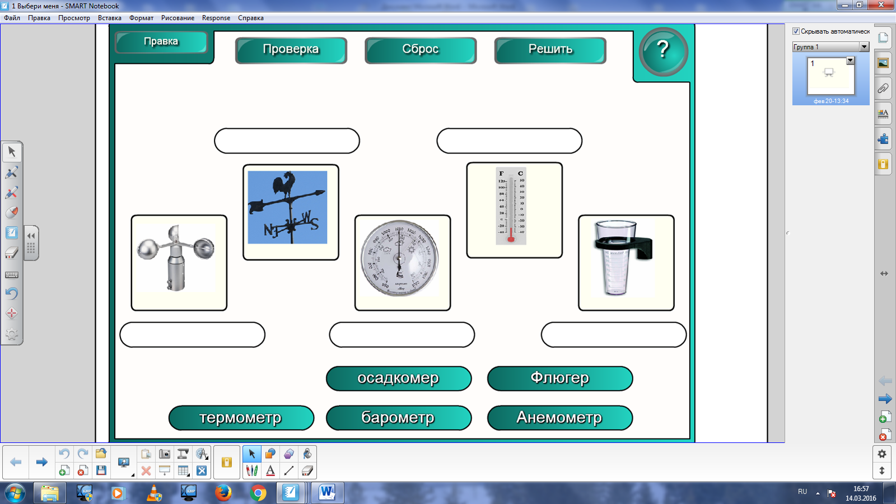This screenshot has height=504, width=896.
Task: Open the Attachments paperclip tab
Action: point(883,88)
